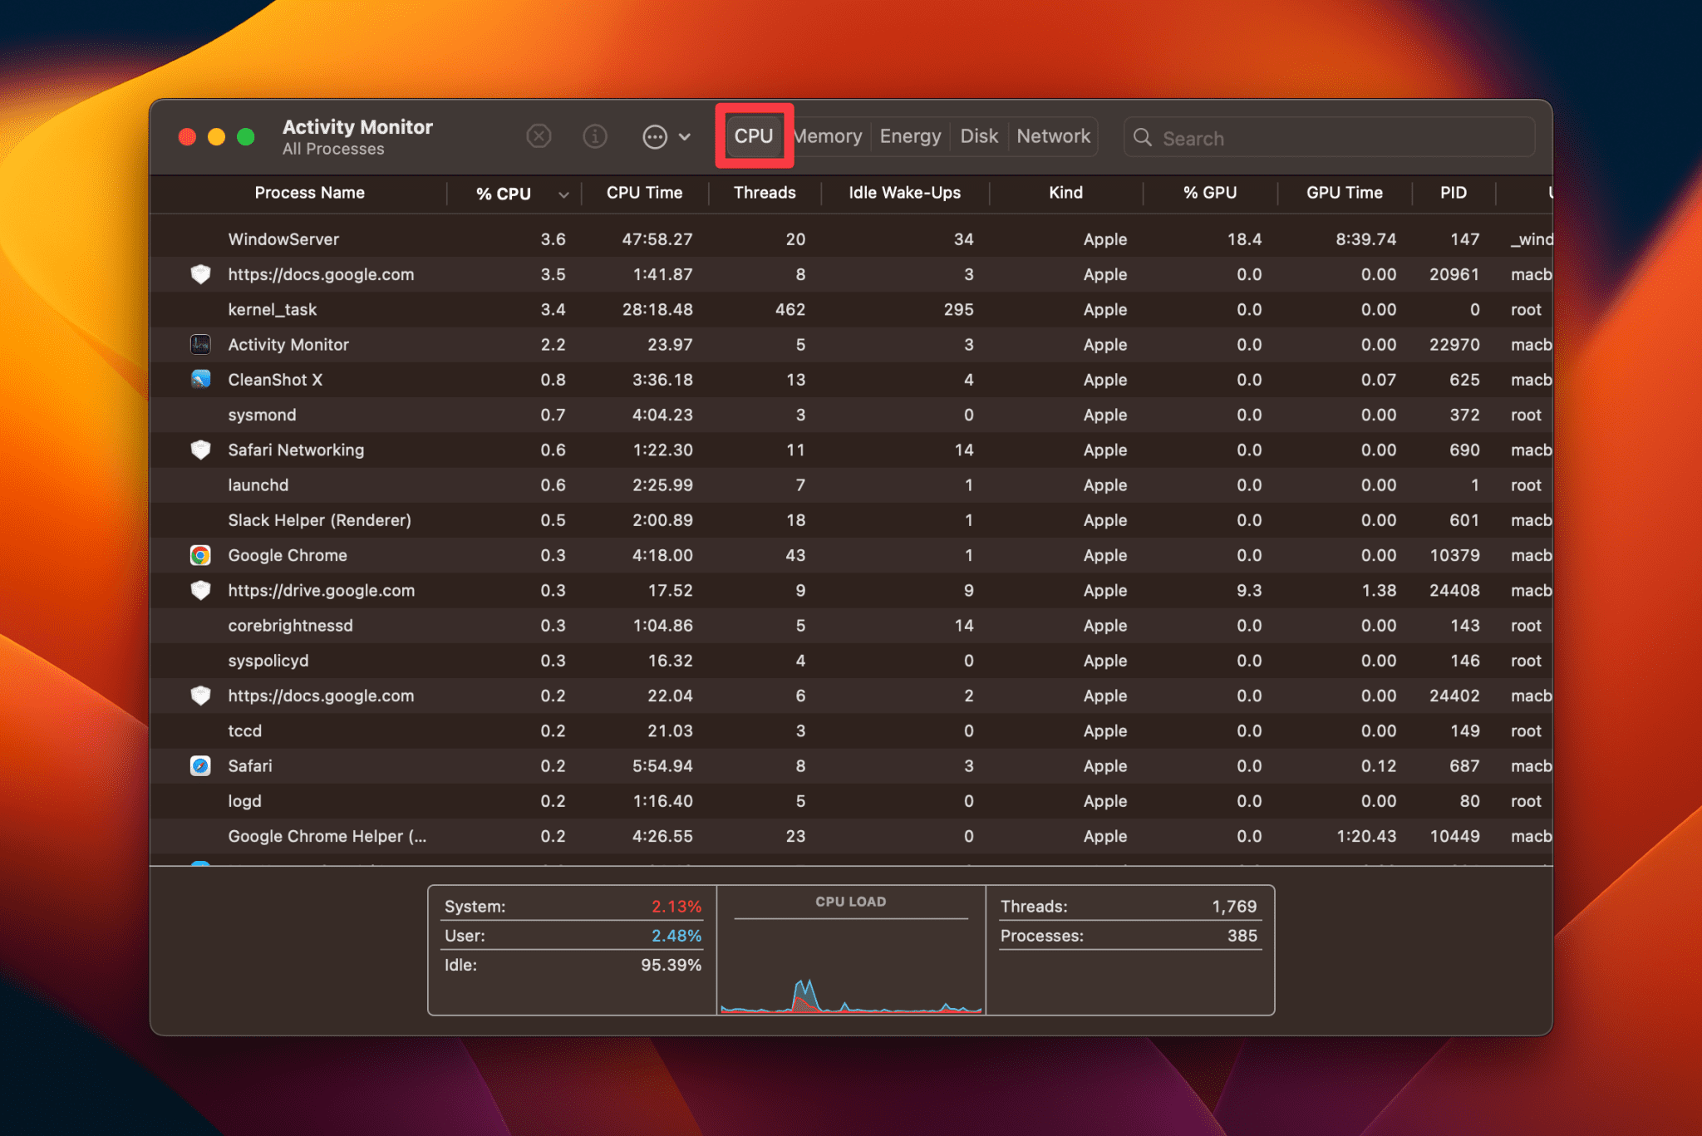Image resolution: width=1702 pixels, height=1136 pixels.
Task: Click the magnifying glass in the search bar
Action: (1143, 138)
